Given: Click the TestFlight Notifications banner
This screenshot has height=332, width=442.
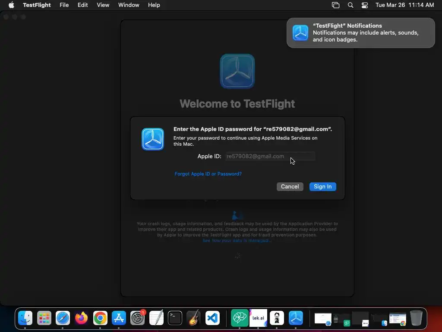Looking at the screenshot, I should click(360, 33).
